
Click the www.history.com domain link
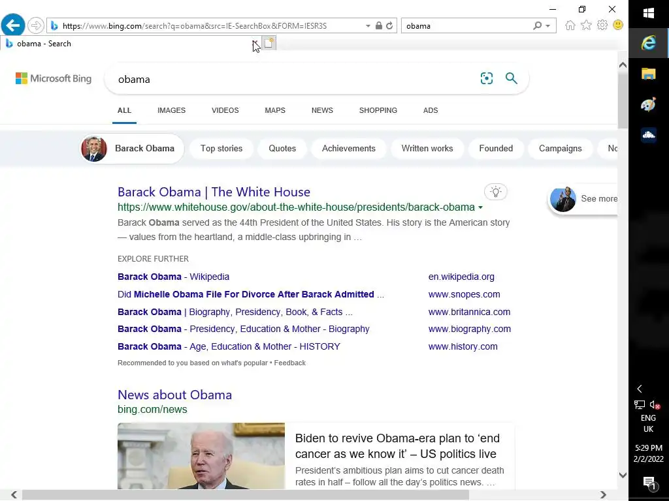(463, 347)
